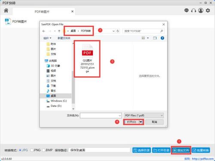Select the first 图片 folder under quick access
Screen dimensions: 215x161
pyautogui.click(x=51, y=49)
